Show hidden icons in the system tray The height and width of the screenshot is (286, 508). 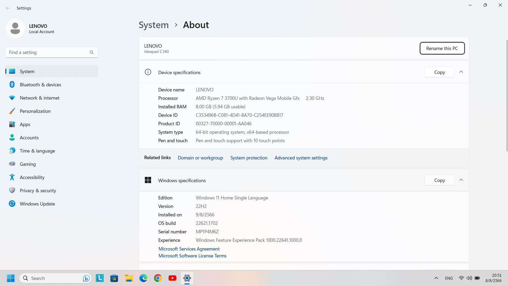436,278
